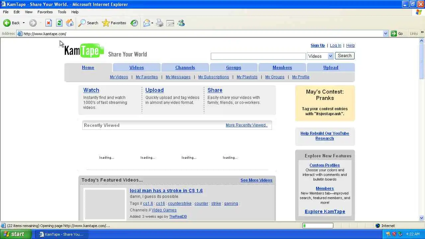Switch to the Members tab
The width and height of the screenshot is (425, 239).
pyautogui.click(x=282, y=67)
